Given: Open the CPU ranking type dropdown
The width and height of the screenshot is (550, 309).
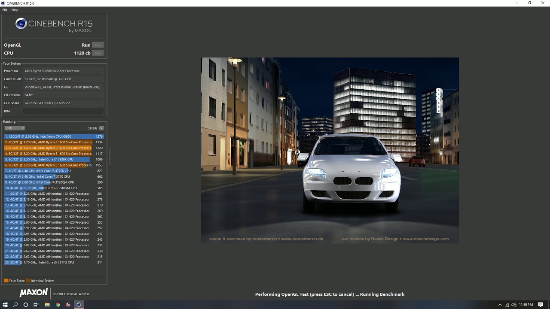Looking at the screenshot, I should (15, 128).
